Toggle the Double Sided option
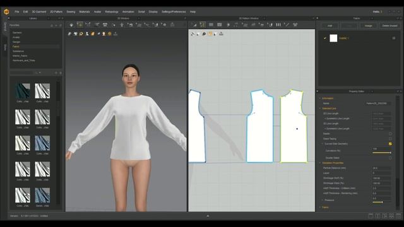 click(x=390, y=158)
